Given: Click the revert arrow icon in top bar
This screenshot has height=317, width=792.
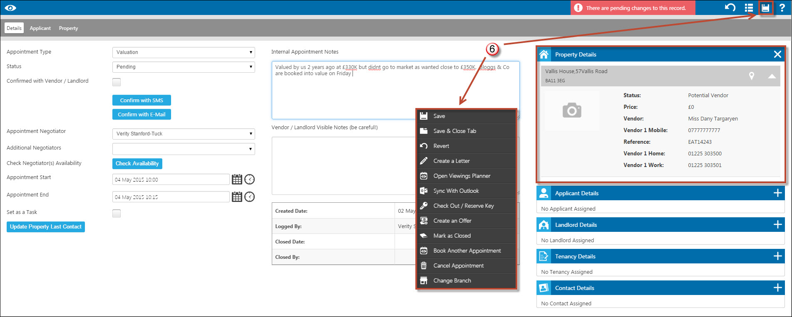Looking at the screenshot, I should coord(730,7).
